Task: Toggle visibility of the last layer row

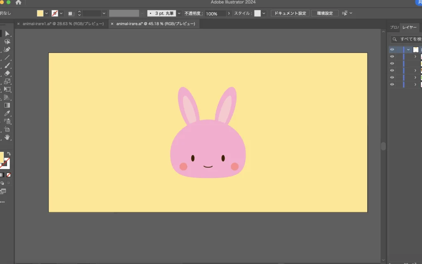Action: tap(392, 85)
